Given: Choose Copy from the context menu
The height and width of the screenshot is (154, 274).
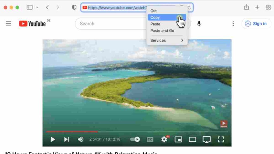Looking at the screenshot, I should (x=167, y=17).
